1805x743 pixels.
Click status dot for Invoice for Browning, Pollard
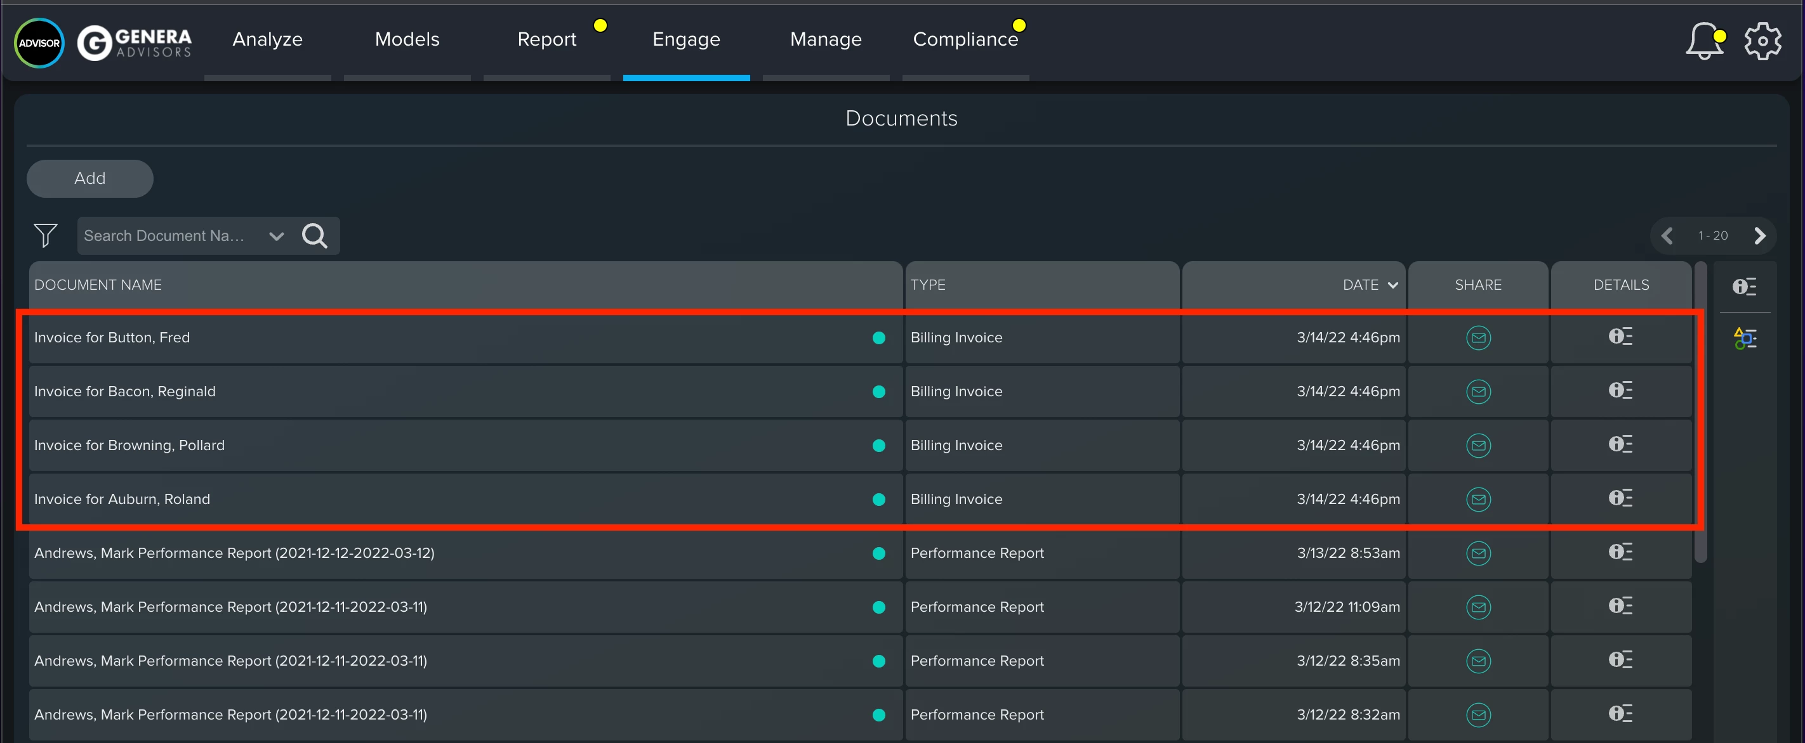(878, 446)
